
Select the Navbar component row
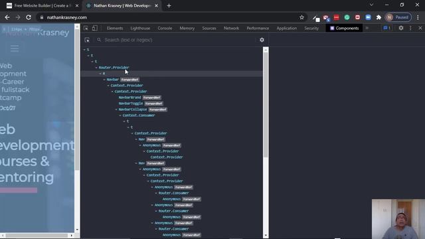click(x=171, y=80)
